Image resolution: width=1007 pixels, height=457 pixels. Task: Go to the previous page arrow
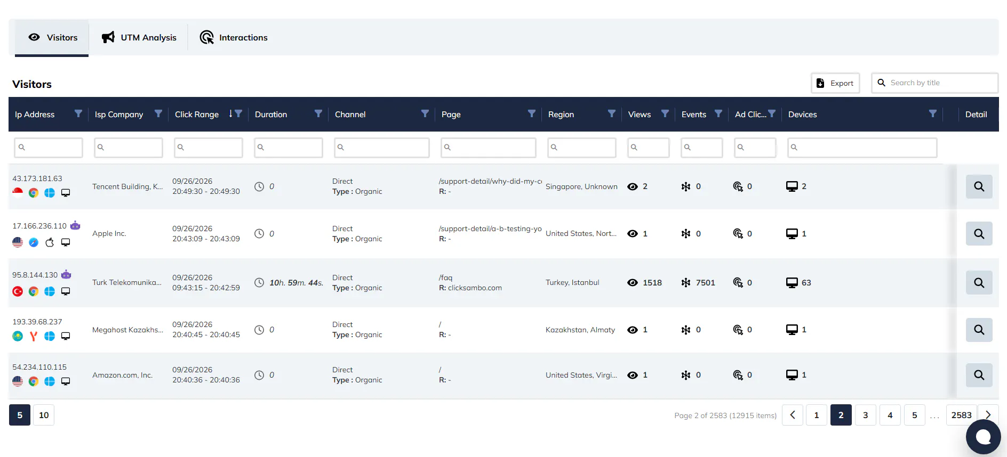coord(793,415)
